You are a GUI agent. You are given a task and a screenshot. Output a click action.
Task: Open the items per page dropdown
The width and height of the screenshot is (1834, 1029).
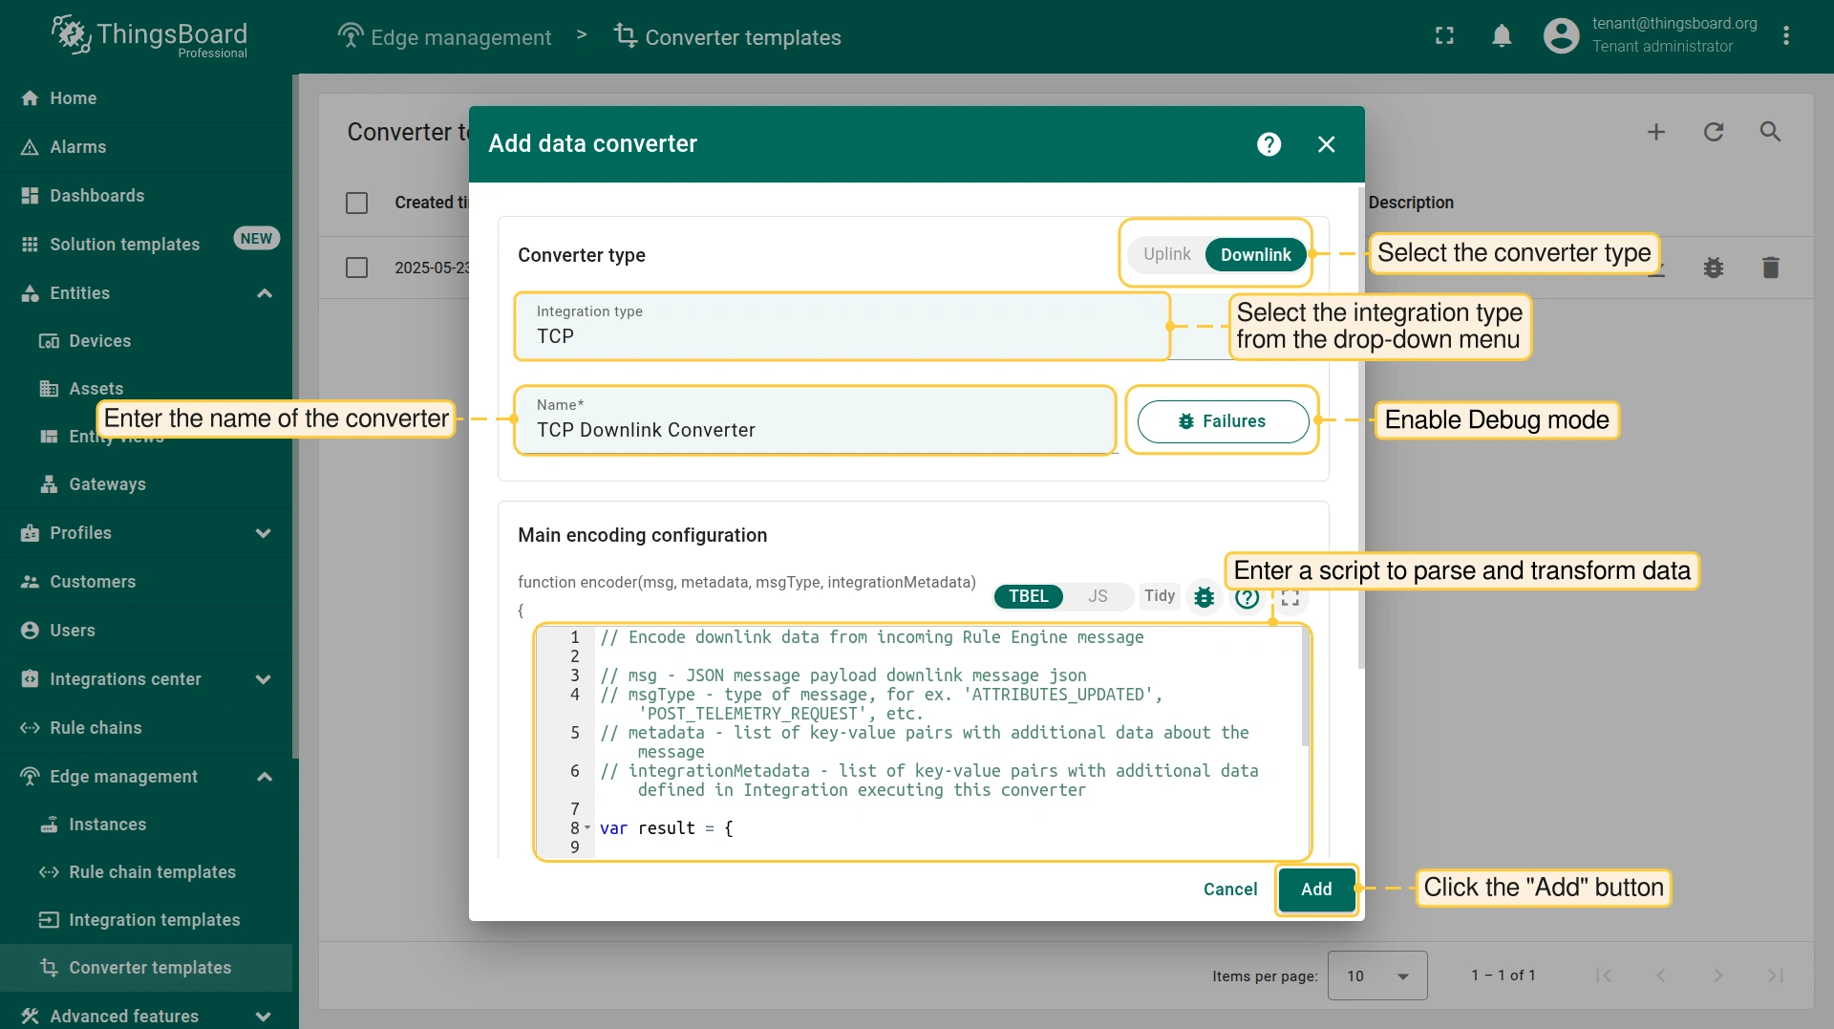[x=1376, y=975]
